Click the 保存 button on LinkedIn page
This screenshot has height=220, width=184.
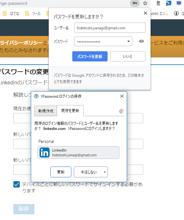coord(24,209)
